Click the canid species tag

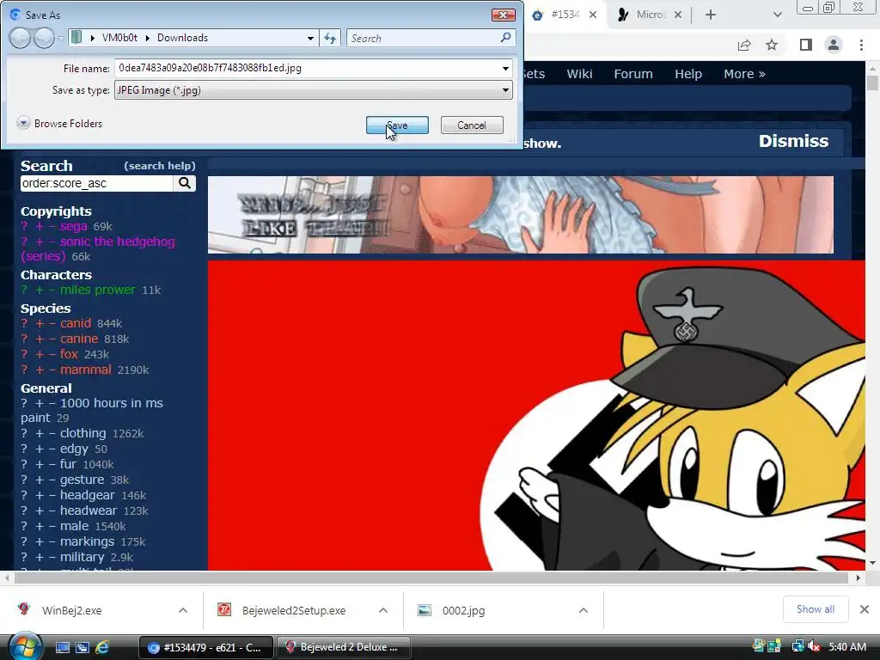click(76, 323)
